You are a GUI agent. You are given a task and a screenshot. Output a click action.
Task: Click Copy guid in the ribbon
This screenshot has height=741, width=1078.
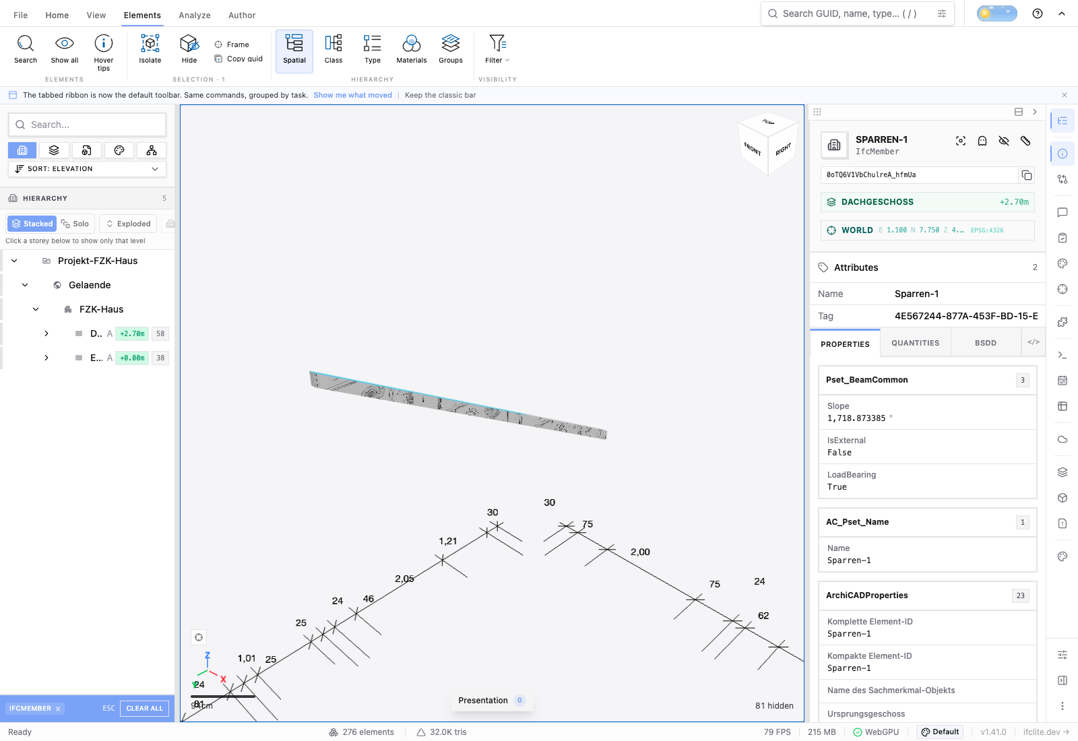pos(239,59)
